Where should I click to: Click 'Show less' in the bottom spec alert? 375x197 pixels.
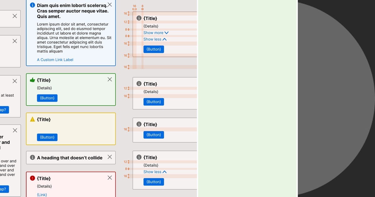155,172
